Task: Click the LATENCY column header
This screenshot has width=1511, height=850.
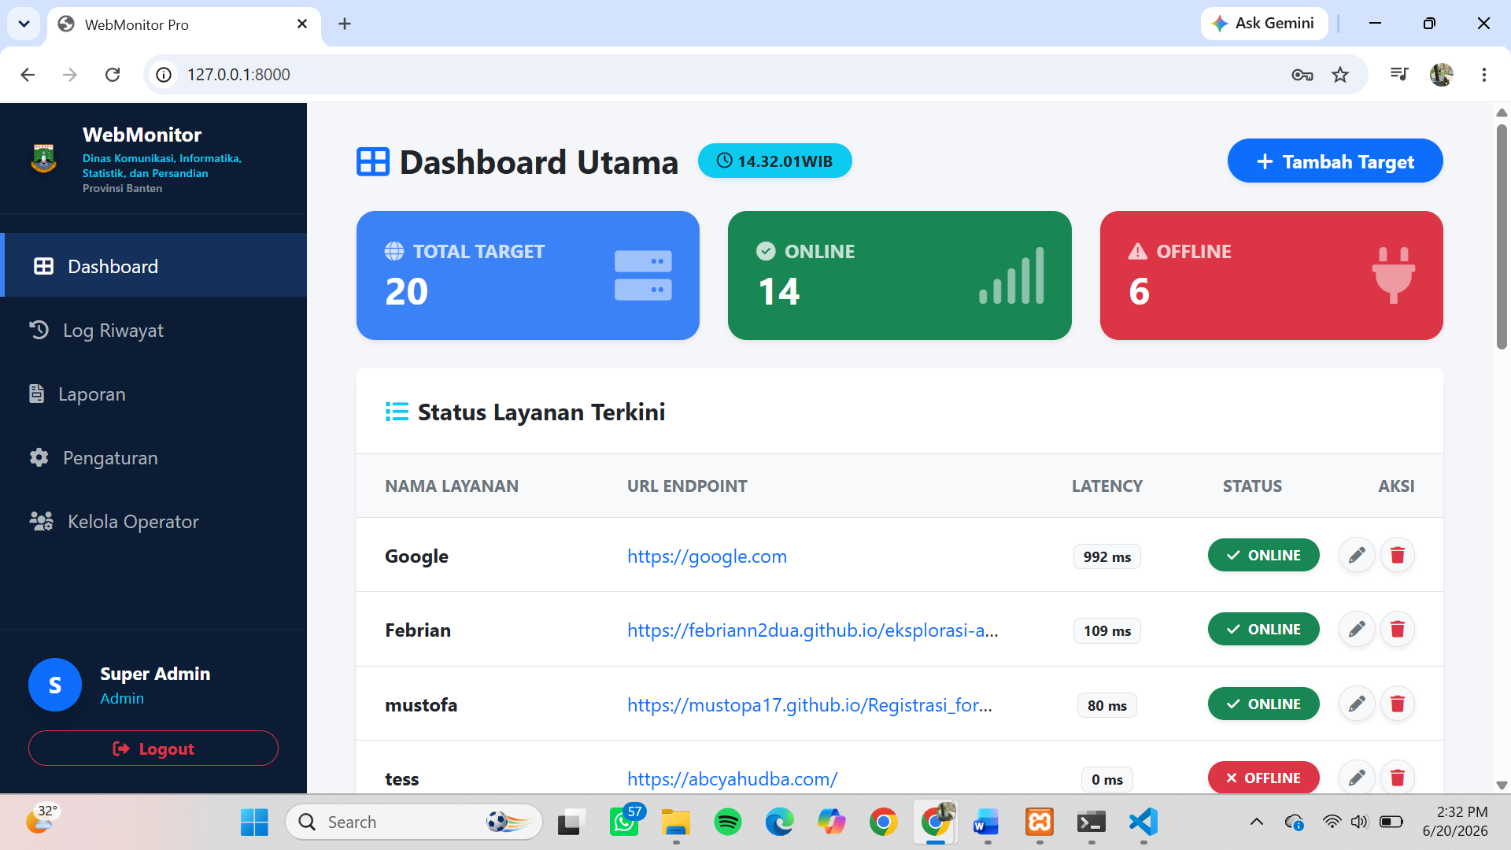Action: pos(1106,486)
